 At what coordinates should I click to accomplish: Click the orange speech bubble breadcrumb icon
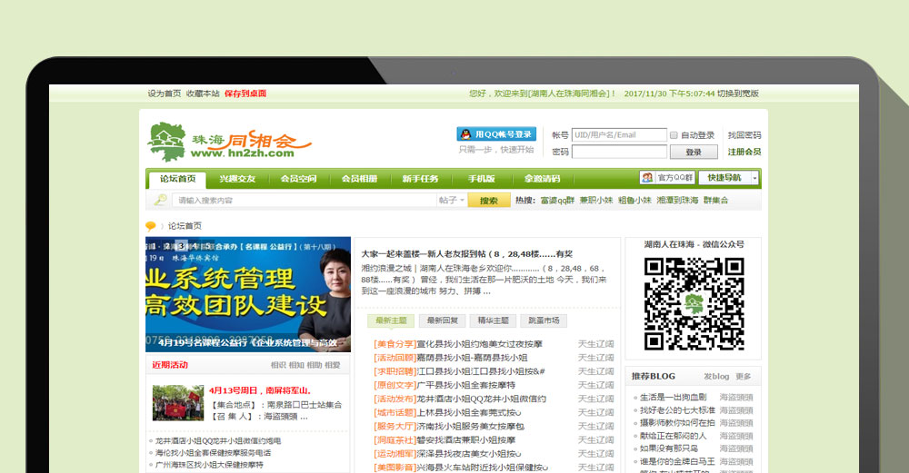[151, 226]
